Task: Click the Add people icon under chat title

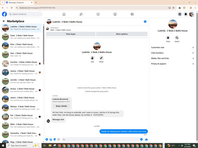Action: click(92, 58)
